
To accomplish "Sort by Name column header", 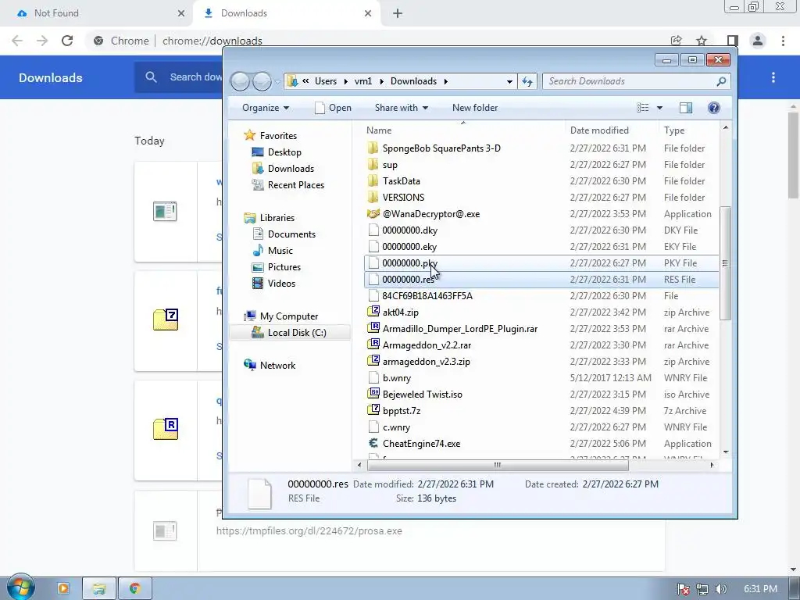I will point(463,130).
